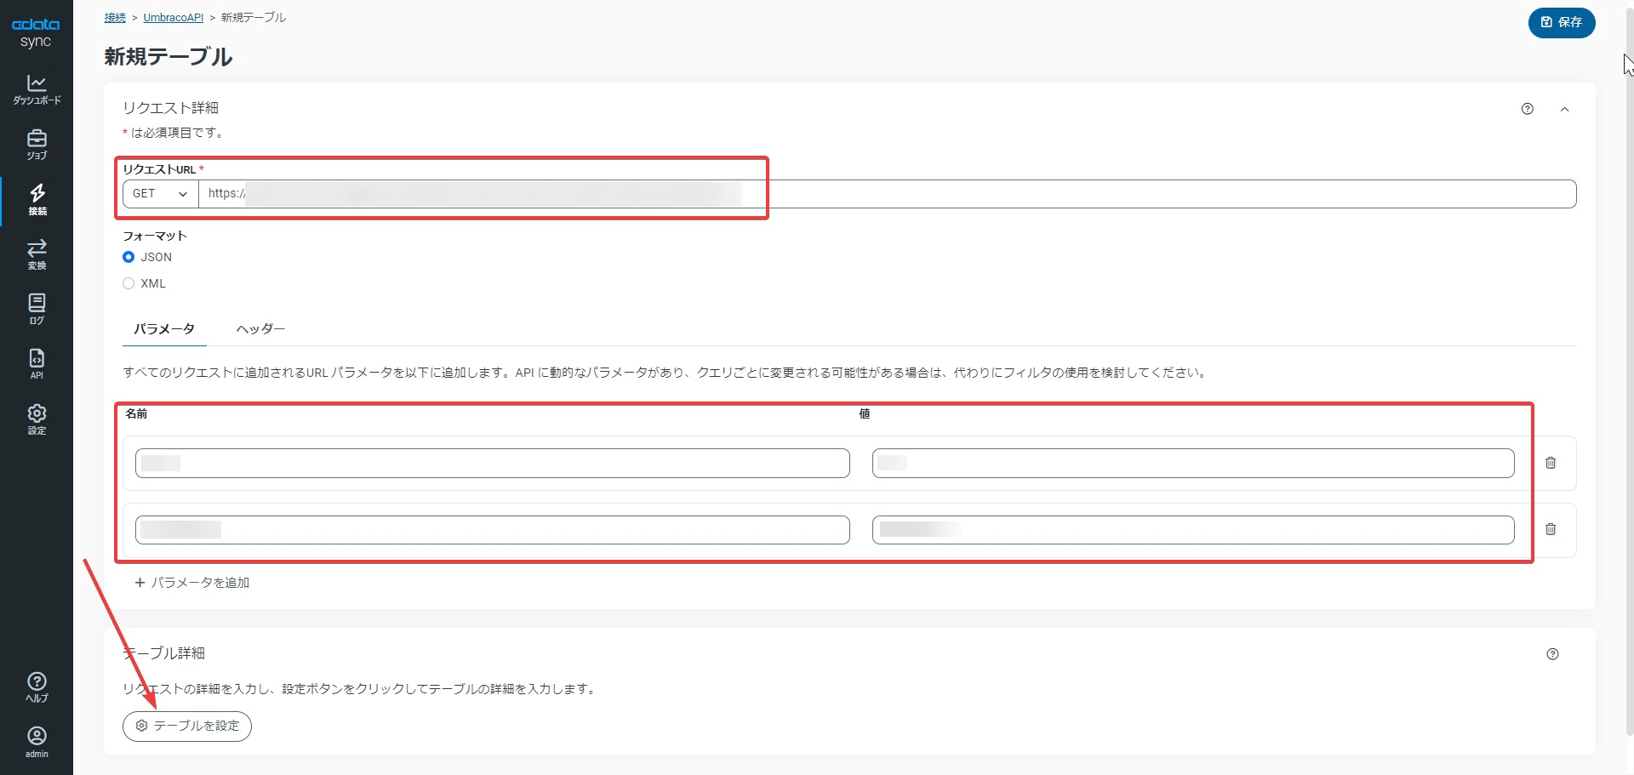Click the help icon in テーブル詳細
The height and width of the screenshot is (775, 1634).
[x=1552, y=654]
